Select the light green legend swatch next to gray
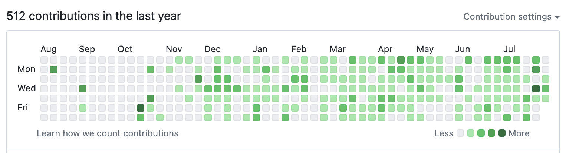This screenshot has width=569, height=153. (471, 133)
